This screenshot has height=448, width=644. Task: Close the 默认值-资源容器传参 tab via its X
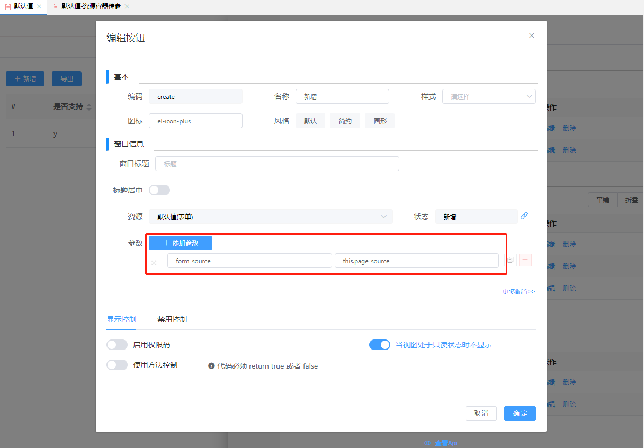point(127,6)
